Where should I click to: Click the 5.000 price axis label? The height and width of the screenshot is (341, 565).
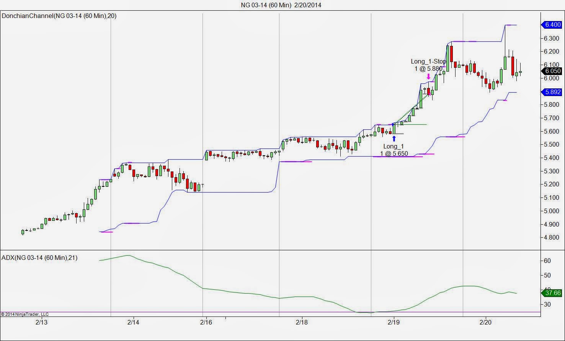point(552,211)
